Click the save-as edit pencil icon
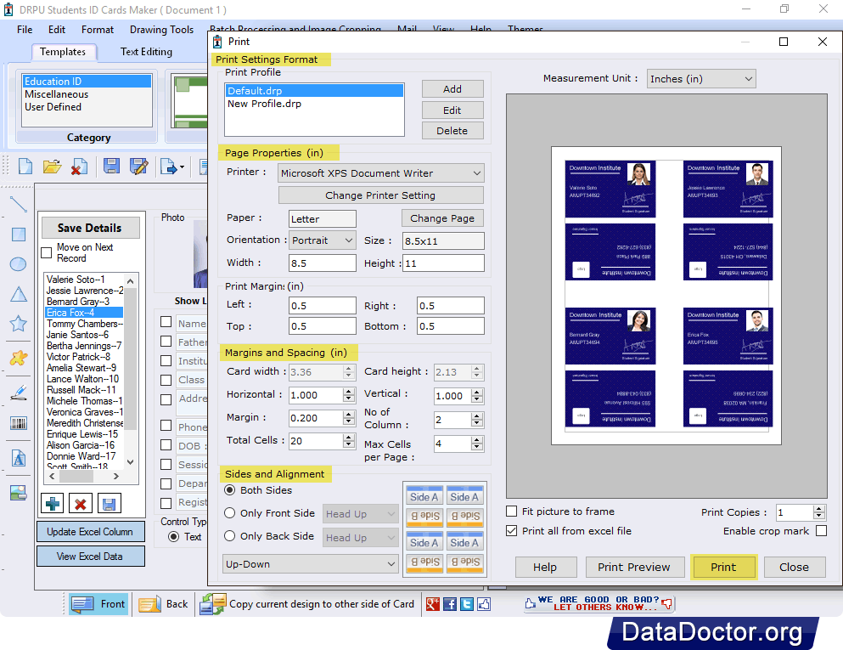This screenshot has width=843, height=650. click(138, 167)
